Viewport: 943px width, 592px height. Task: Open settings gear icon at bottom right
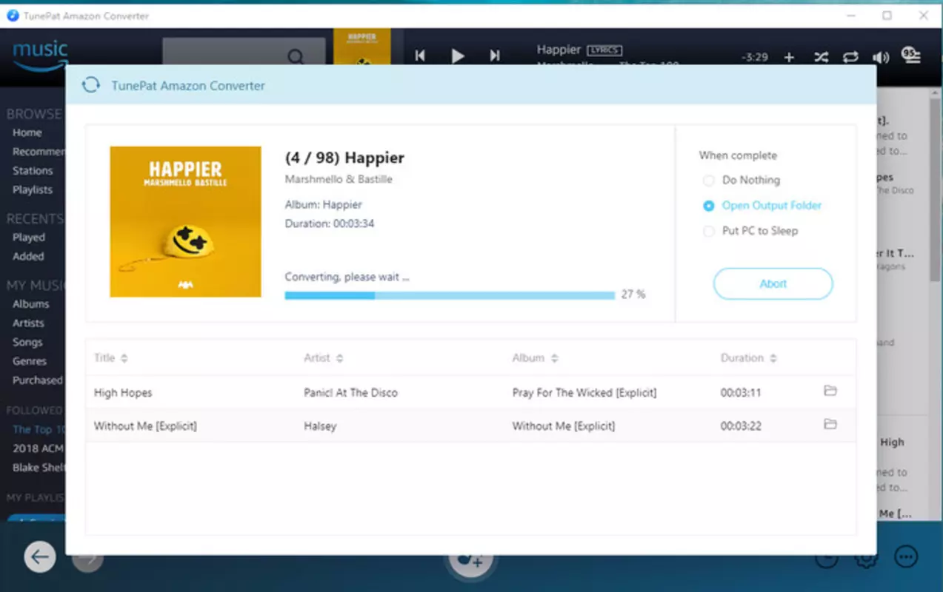coord(866,559)
